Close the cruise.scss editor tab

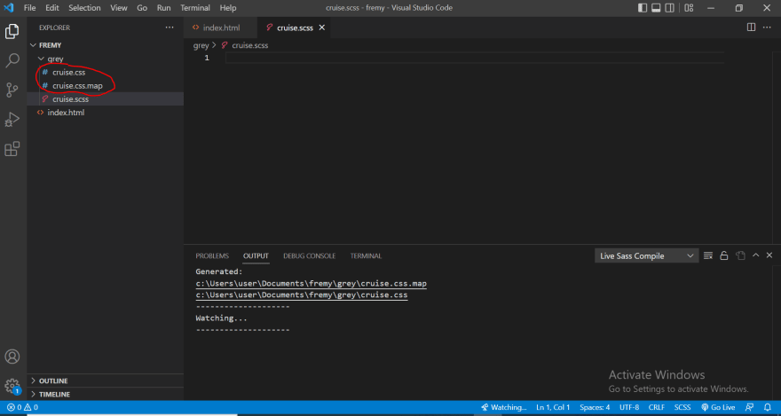(322, 27)
